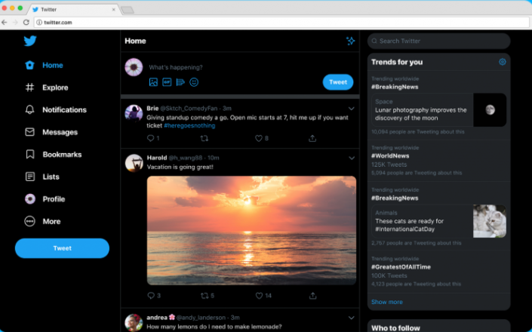532x332 pixels.
Task: Open the sunset photo in Harold's tweet
Action: pos(251,229)
